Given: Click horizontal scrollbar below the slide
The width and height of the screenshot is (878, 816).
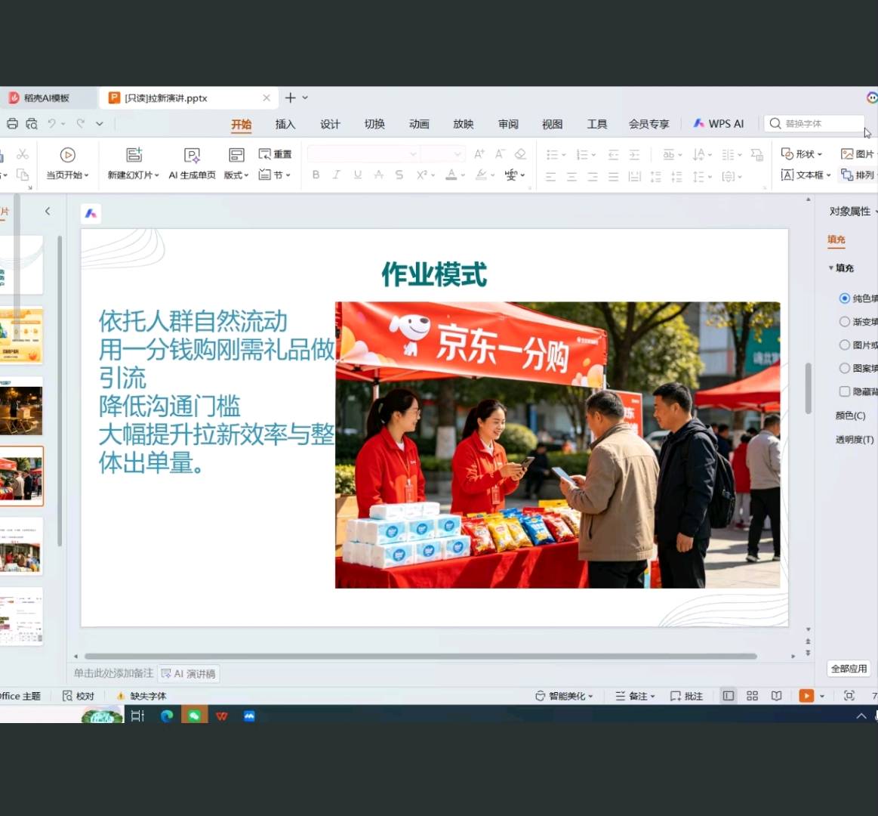Looking at the screenshot, I should coord(421,656).
